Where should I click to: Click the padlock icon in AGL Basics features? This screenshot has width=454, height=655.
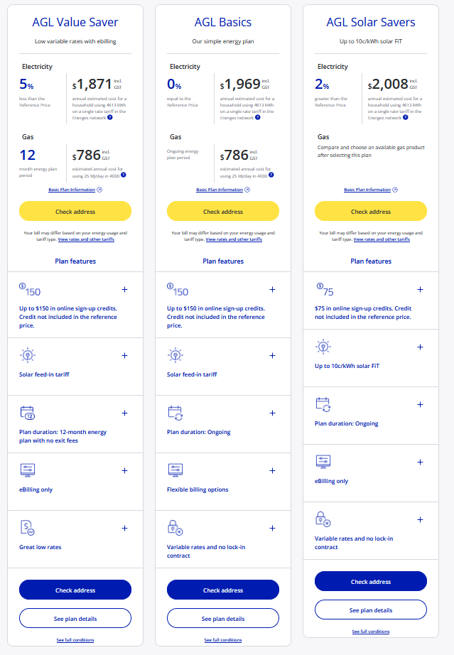coord(175,528)
